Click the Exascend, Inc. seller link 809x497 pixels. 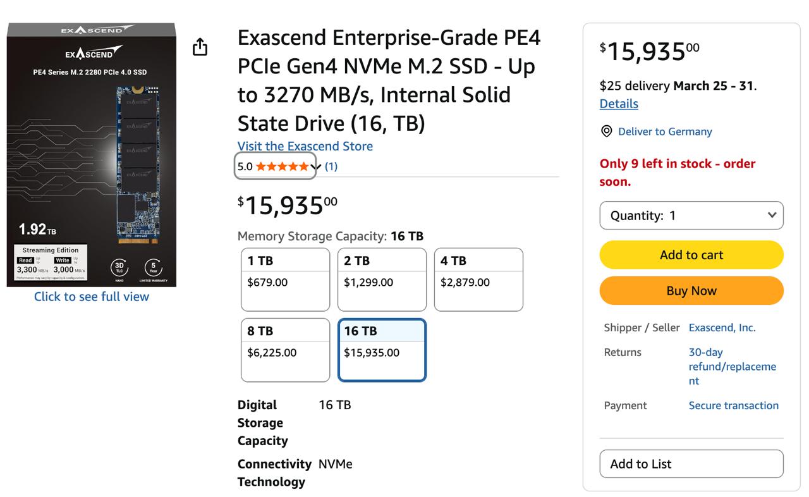point(722,328)
